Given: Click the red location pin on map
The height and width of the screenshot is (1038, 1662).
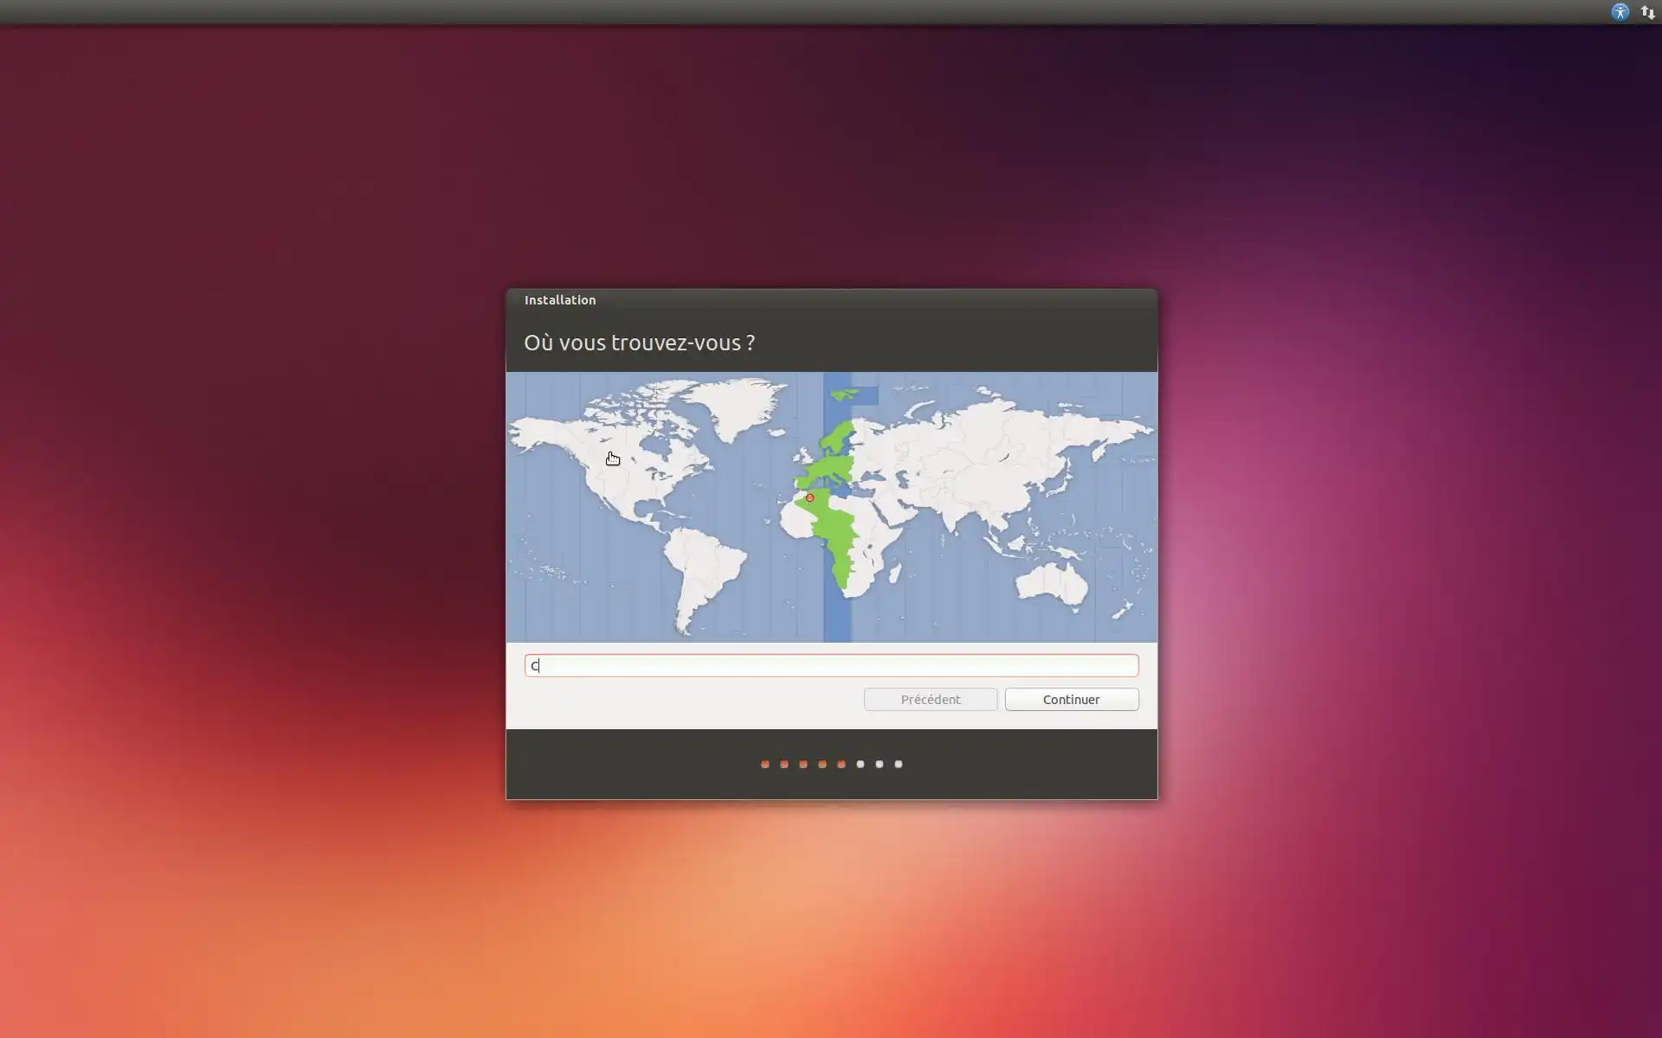Looking at the screenshot, I should click(x=809, y=497).
